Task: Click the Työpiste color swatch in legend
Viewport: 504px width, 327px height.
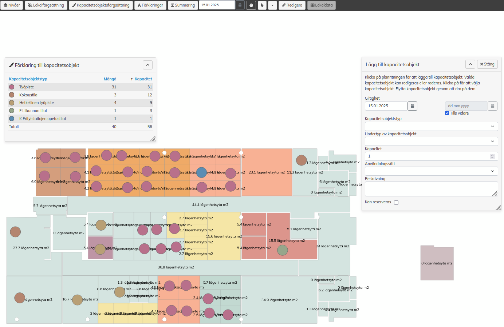Action: tap(12, 87)
